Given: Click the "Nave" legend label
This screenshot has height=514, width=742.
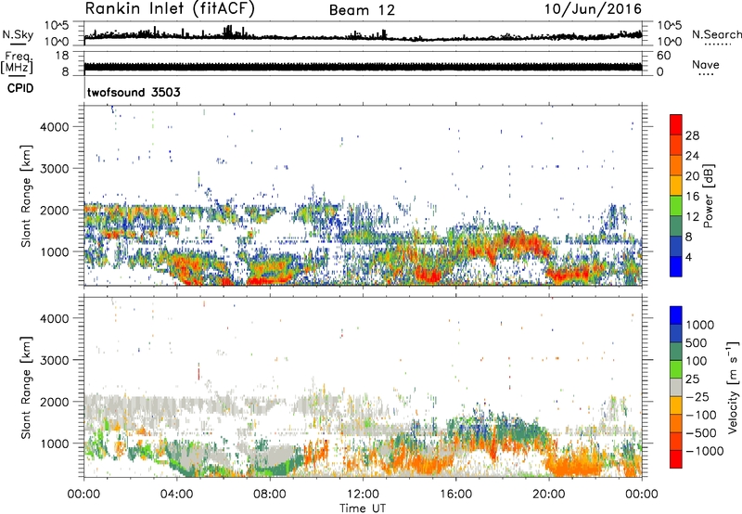Looking at the screenshot, I should point(706,65).
